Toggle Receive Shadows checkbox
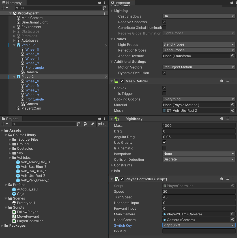The height and width of the screenshot is (238, 237). pos(164,22)
